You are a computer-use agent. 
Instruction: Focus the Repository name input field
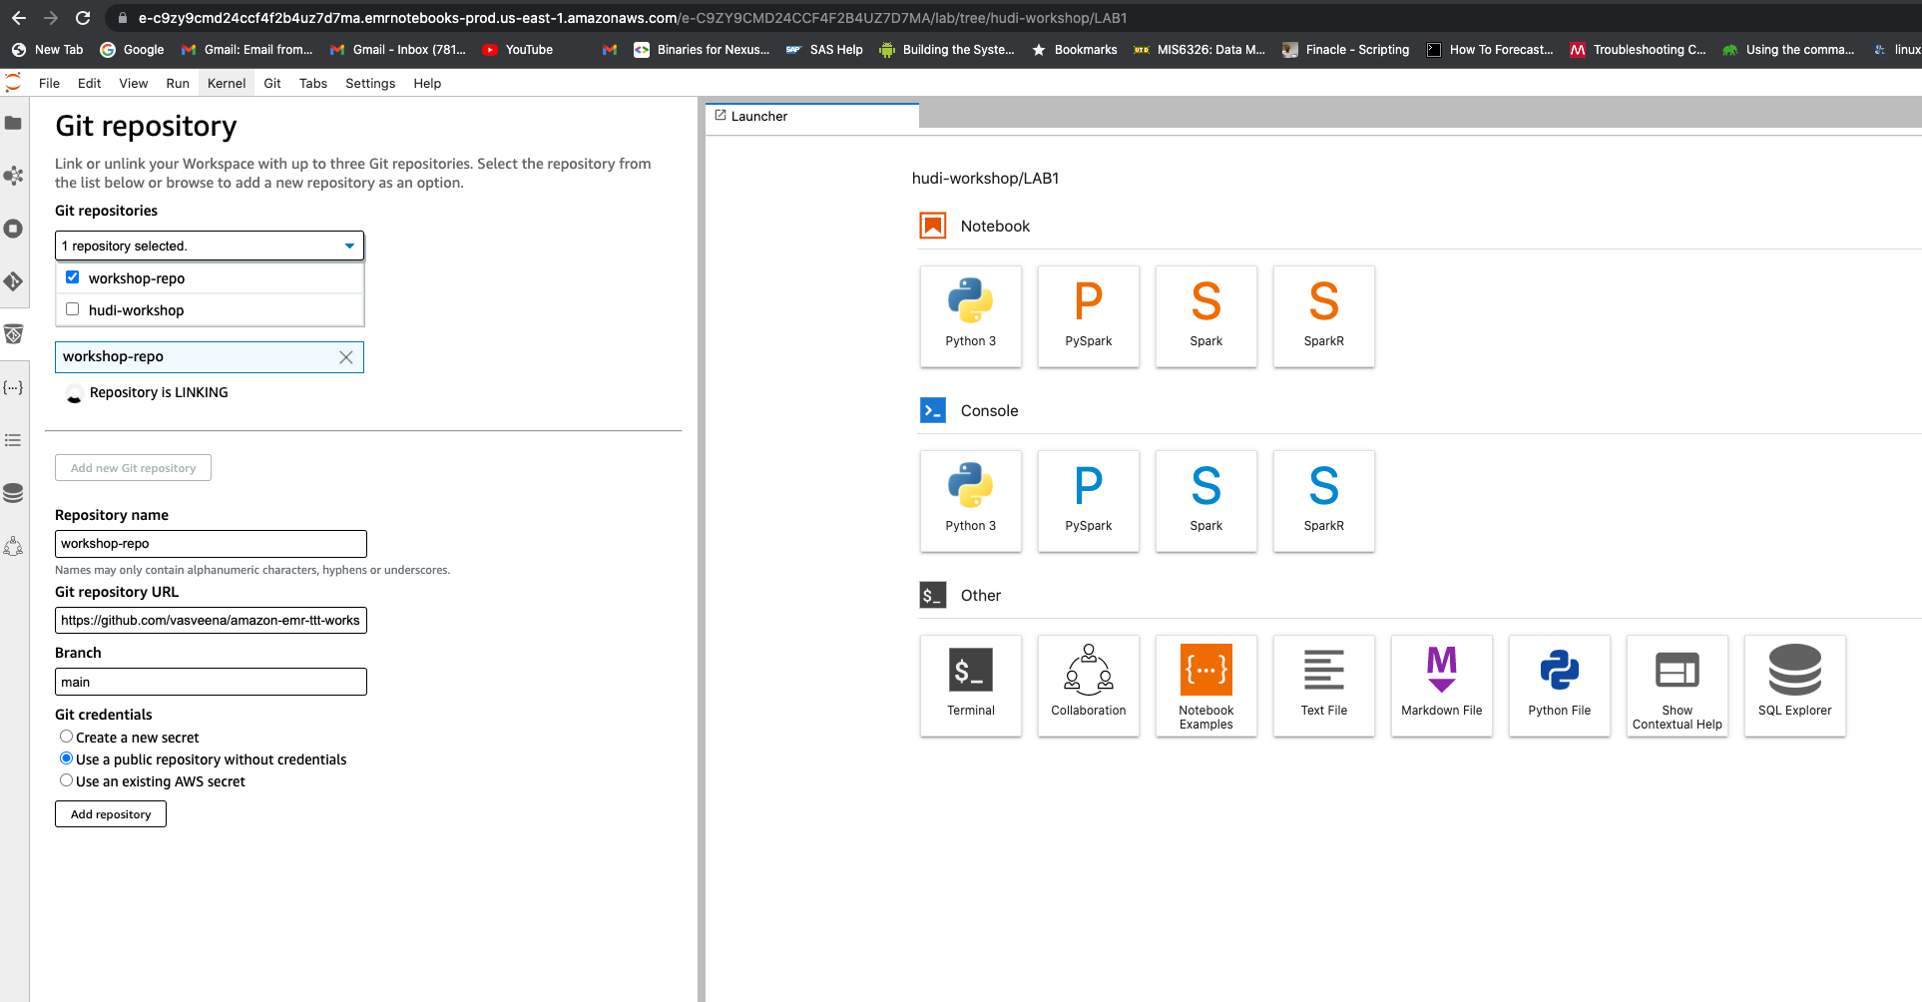tap(211, 544)
